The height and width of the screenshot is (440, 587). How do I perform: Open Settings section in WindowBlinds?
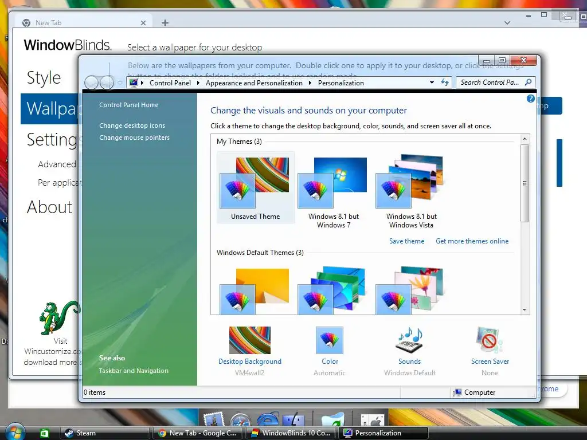click(52, 140)
